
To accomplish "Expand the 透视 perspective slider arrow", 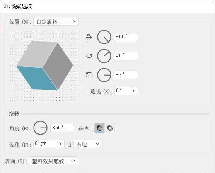I will coord(134,91).
